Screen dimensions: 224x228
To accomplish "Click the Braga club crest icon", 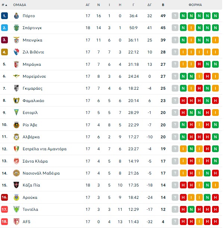I will pos(16,64).
